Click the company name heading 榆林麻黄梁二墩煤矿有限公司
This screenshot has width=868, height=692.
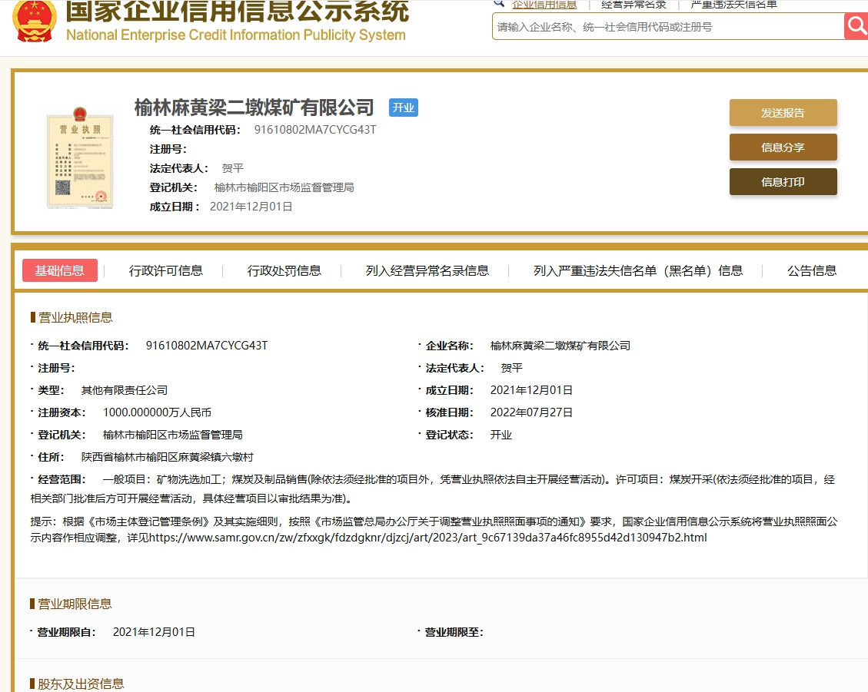click(254, 108)
